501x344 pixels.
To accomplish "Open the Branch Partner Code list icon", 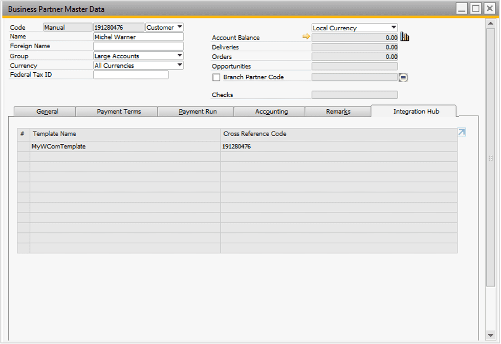I will [403, 77].
